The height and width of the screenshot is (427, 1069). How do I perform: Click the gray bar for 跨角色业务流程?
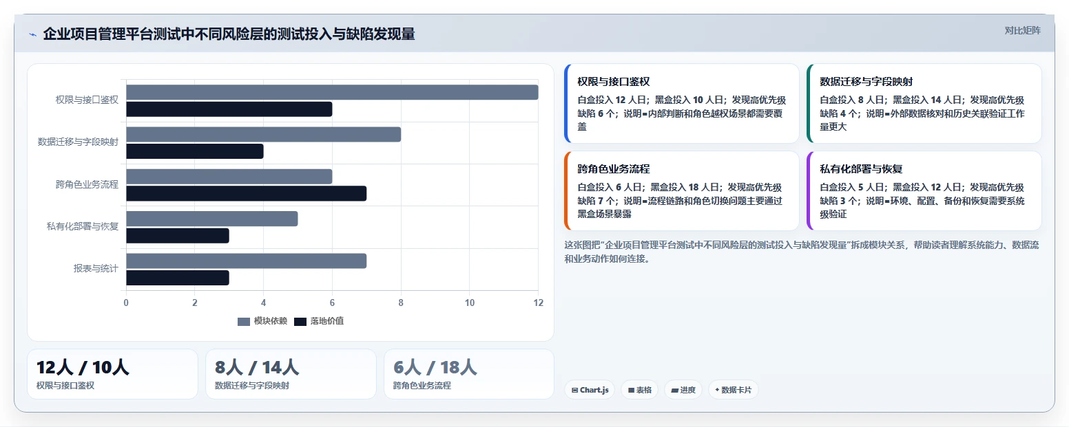pyautogui.click(x=229, y=177)
